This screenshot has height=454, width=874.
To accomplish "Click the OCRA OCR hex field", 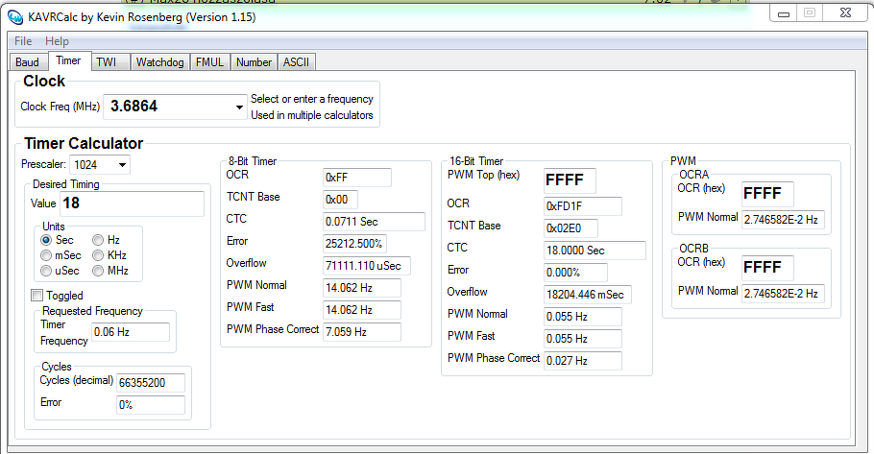I will pyautogui.click(x=766, y=193).
